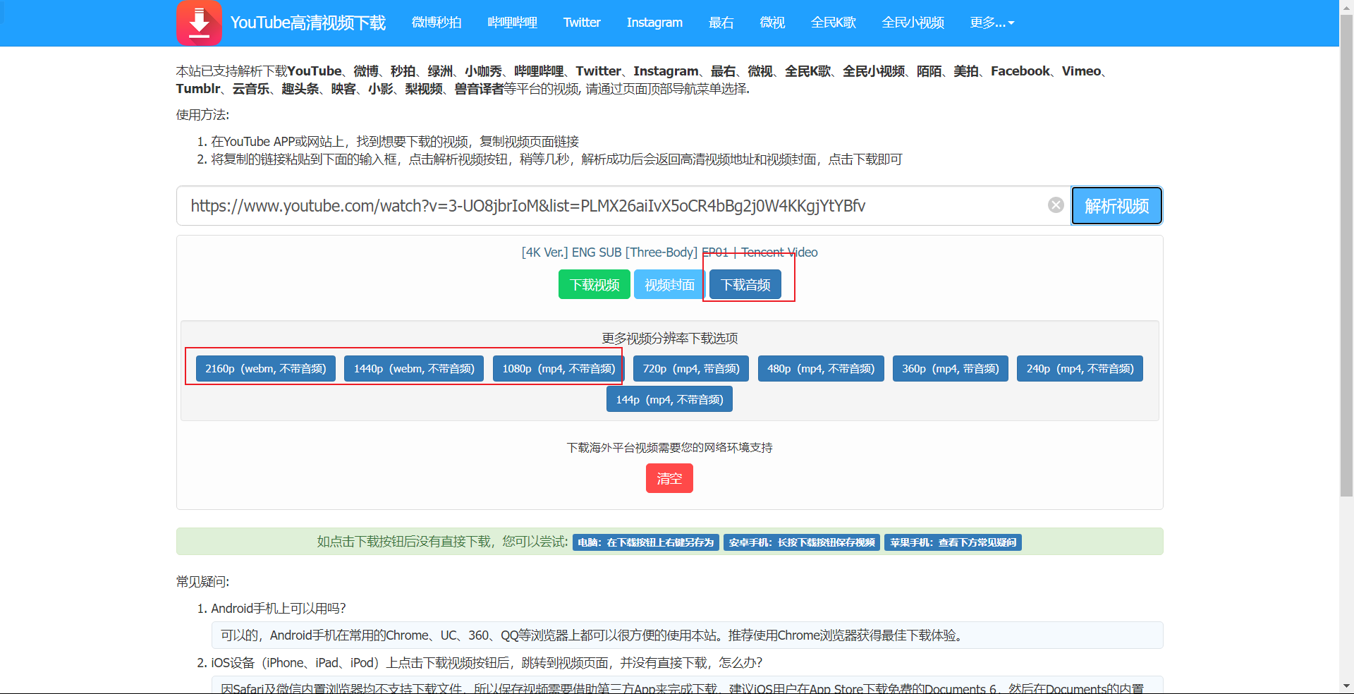
Task: Go to the Twitter downloader page
Action: coord(582,23)
